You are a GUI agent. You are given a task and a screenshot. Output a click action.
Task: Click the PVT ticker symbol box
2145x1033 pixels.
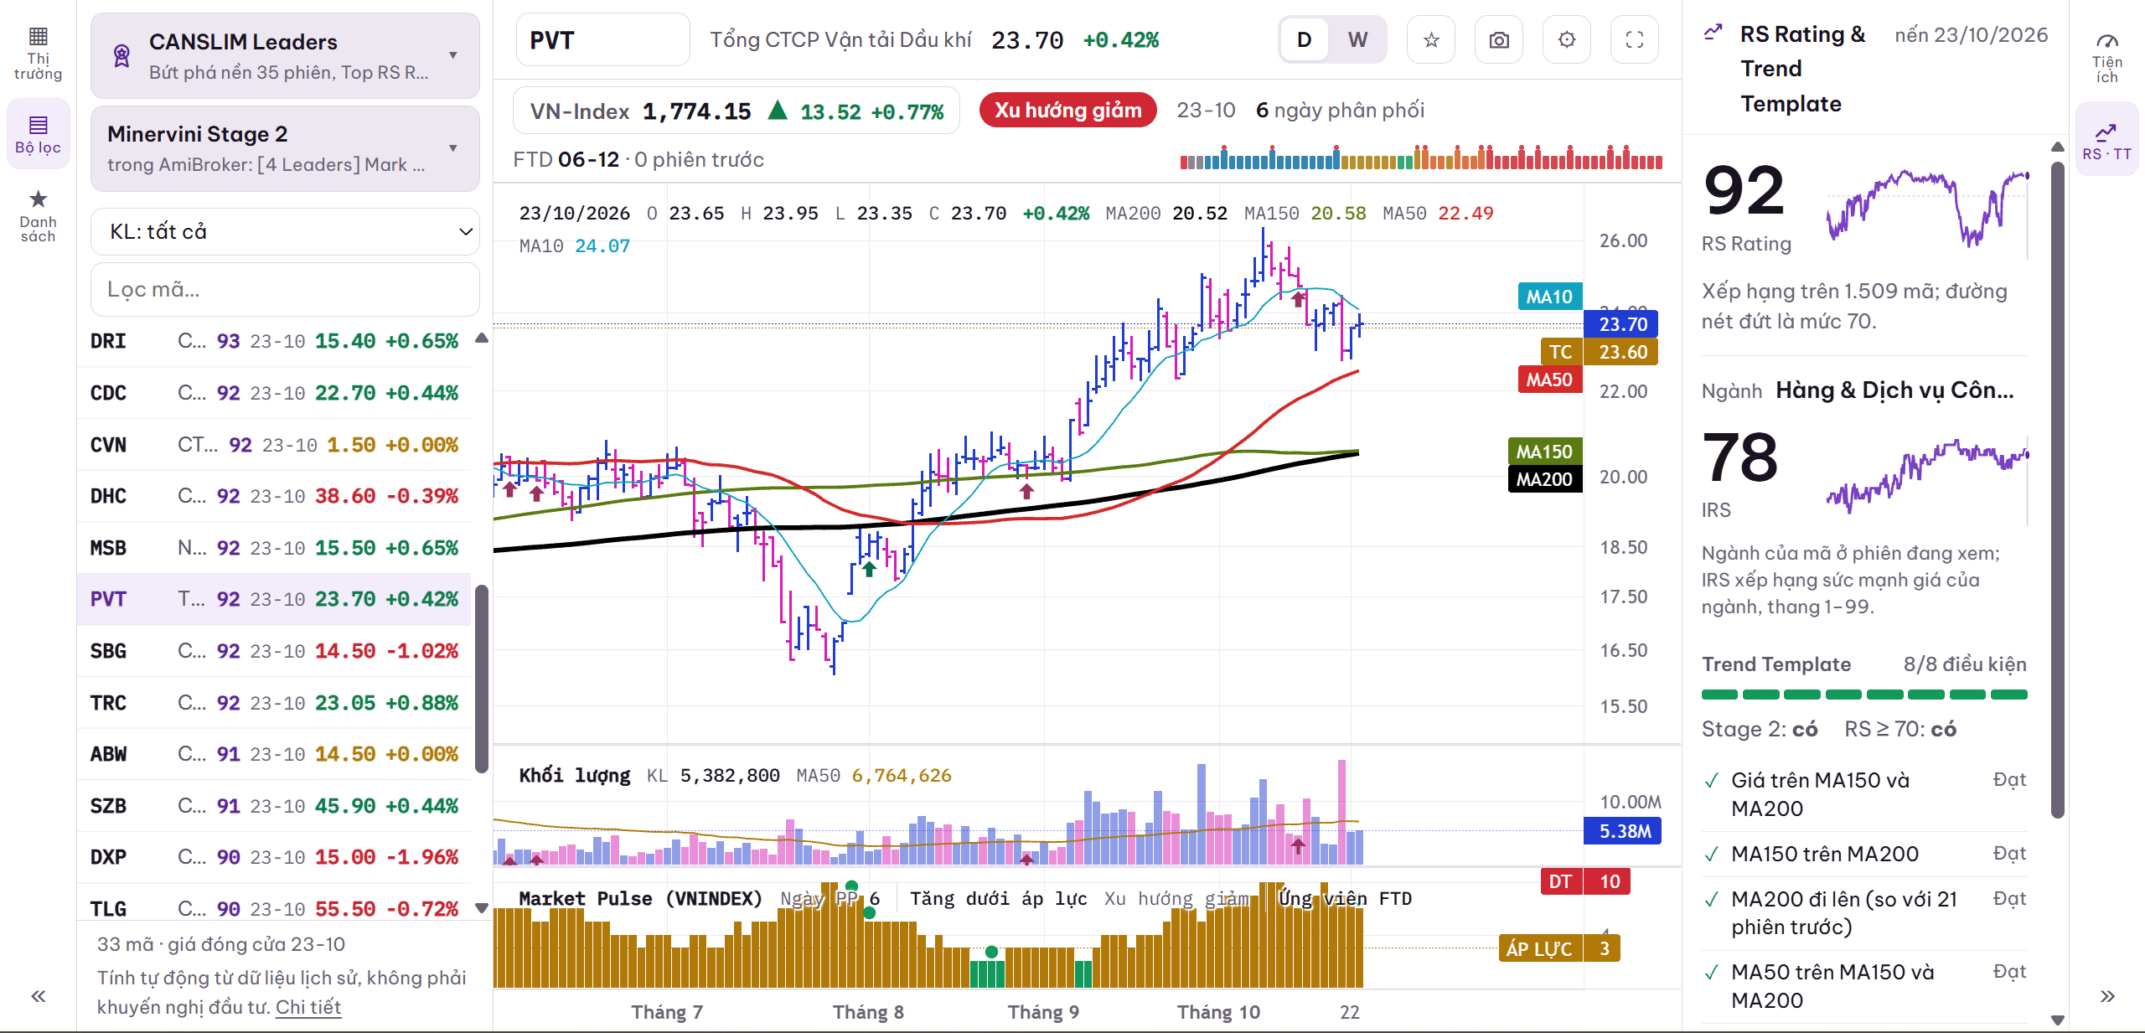pyautogui.click(x=602, y=39)
